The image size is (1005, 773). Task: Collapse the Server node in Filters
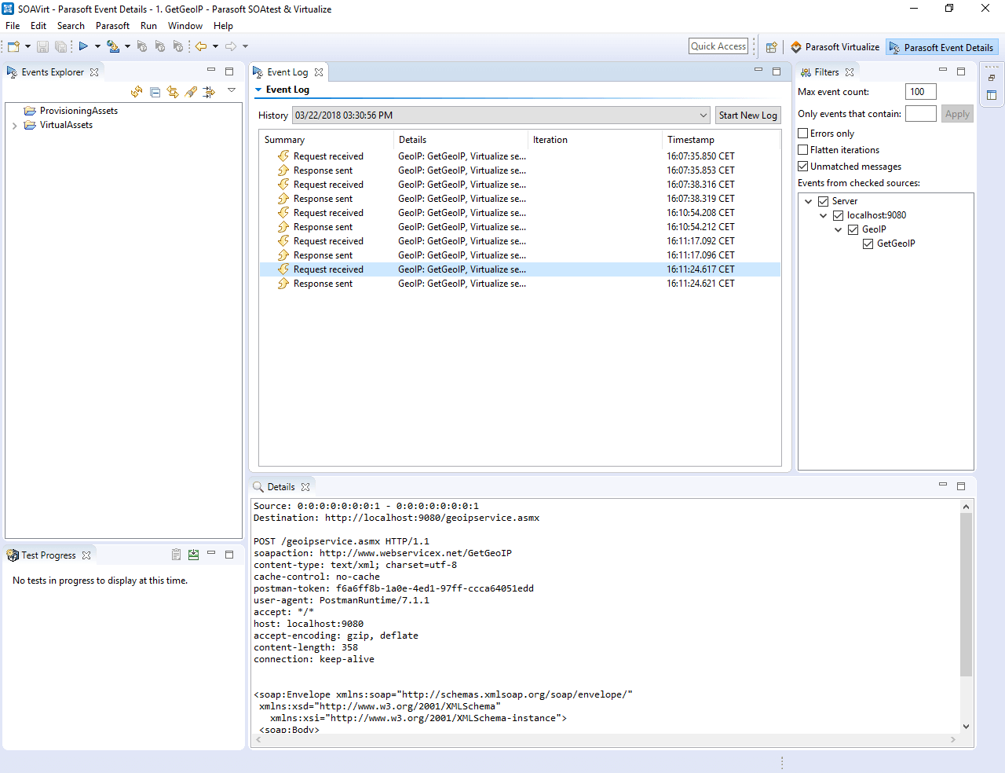(x=809, y=201)
